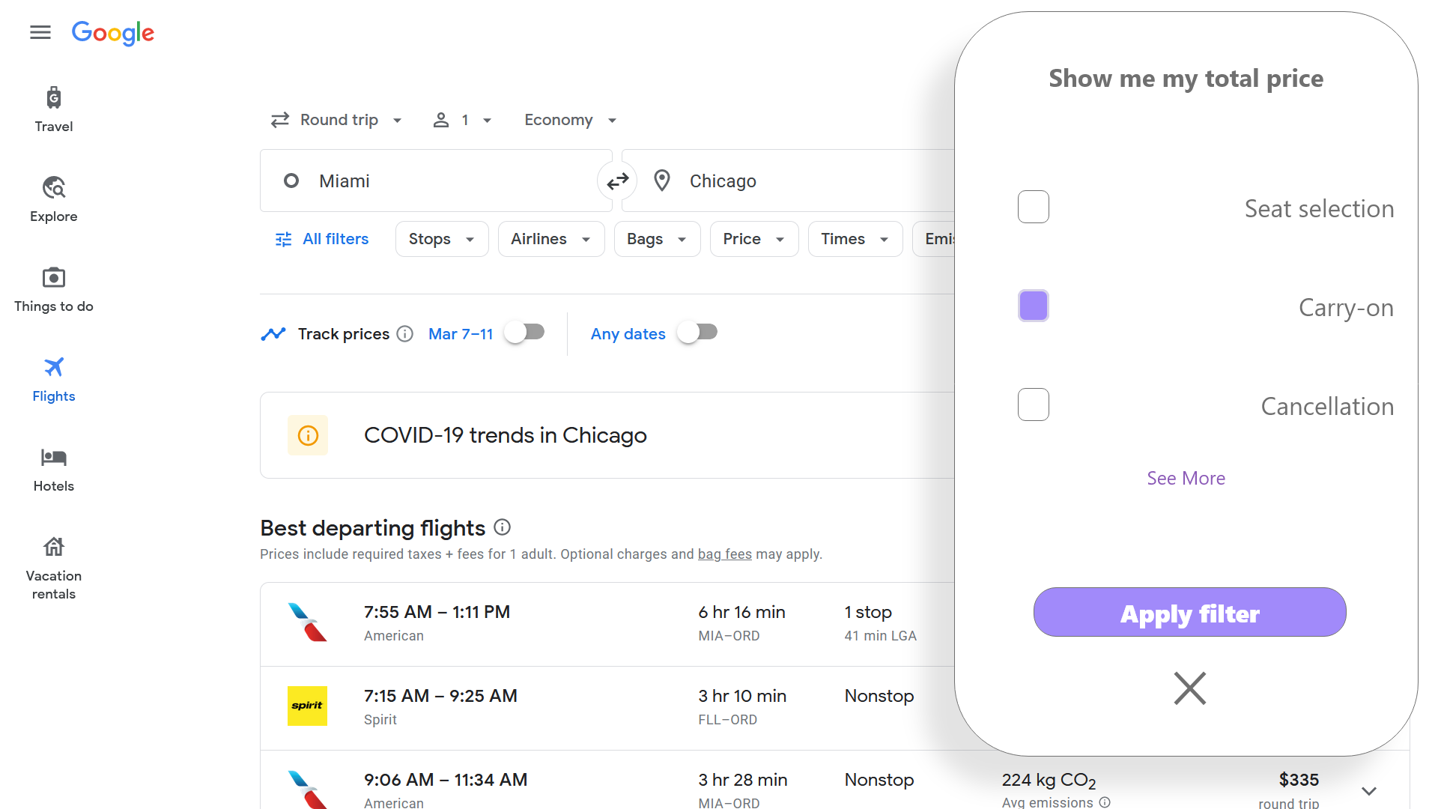Select the Flights tab in sidebar
The width and height of the screenshot is (1438, 809).
point(54,379)
